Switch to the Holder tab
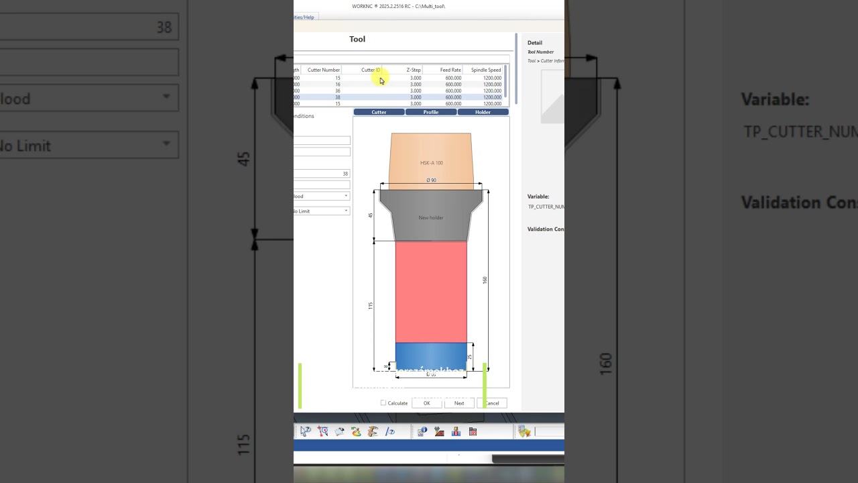The image size is (858, 483). [483, 112]
